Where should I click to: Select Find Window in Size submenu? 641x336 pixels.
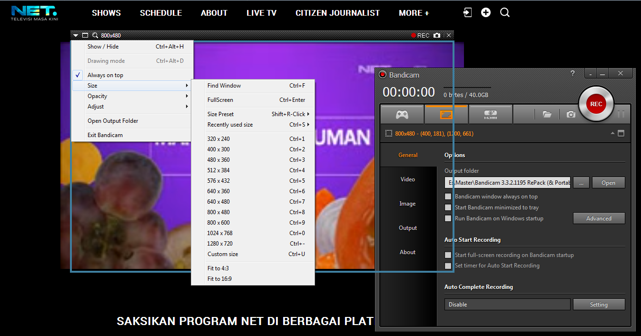pos(253,86)
